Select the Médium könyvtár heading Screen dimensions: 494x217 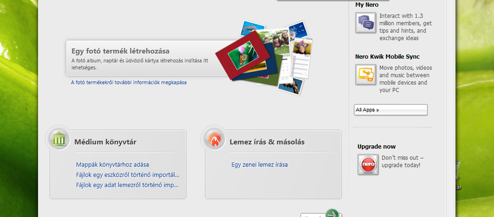point(105,142)
